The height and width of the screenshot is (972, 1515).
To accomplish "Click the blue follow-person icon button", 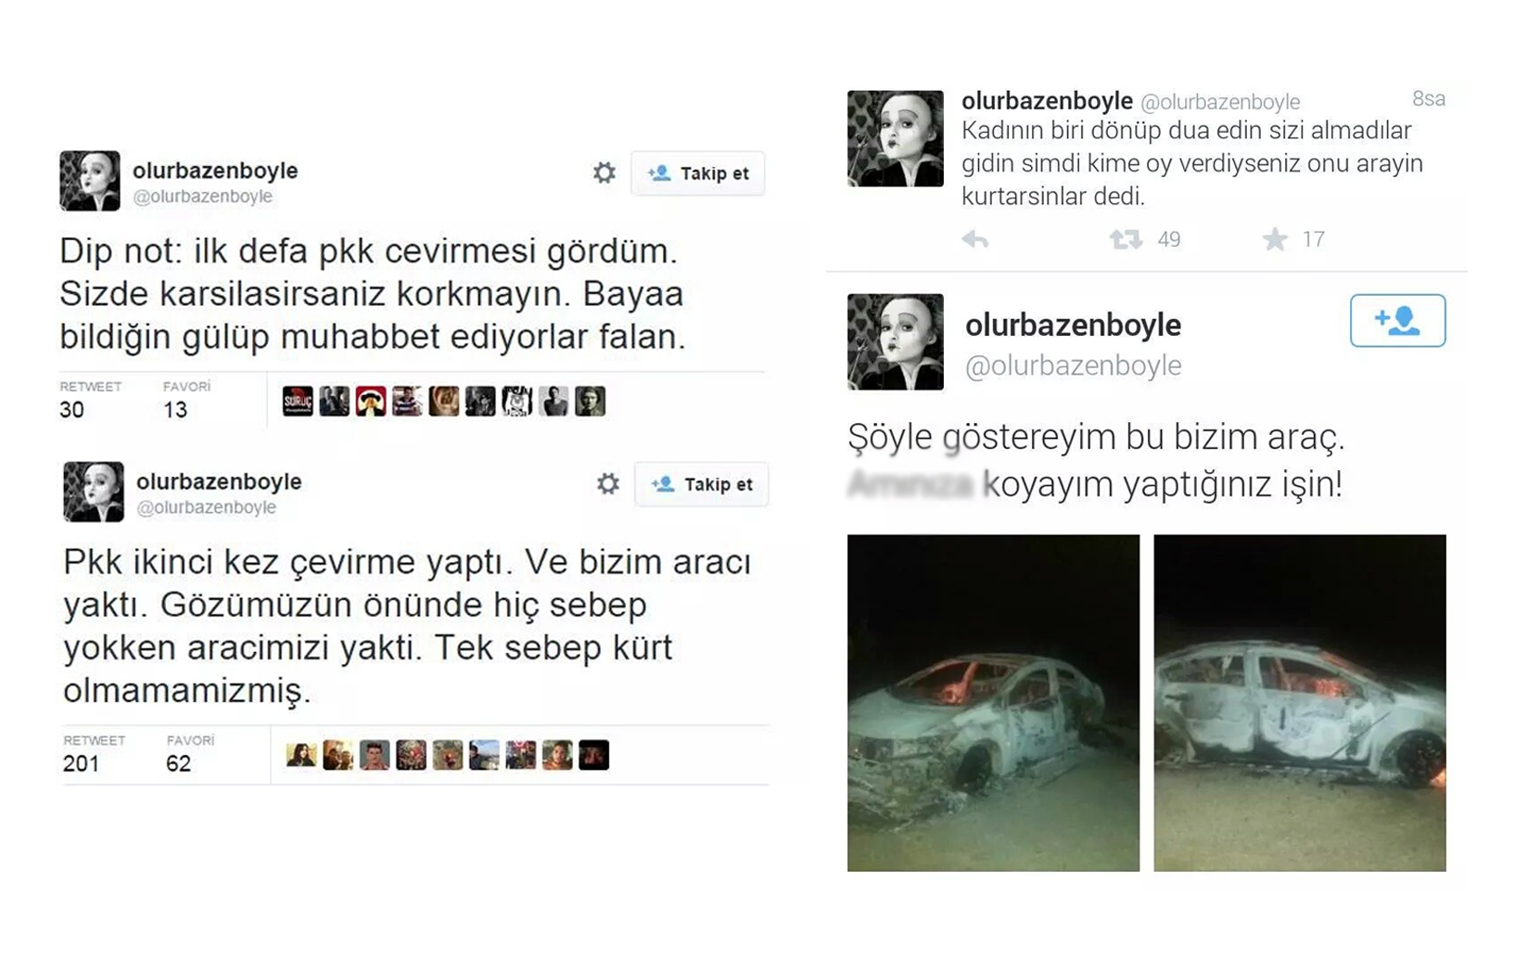I will (1397, 321).
